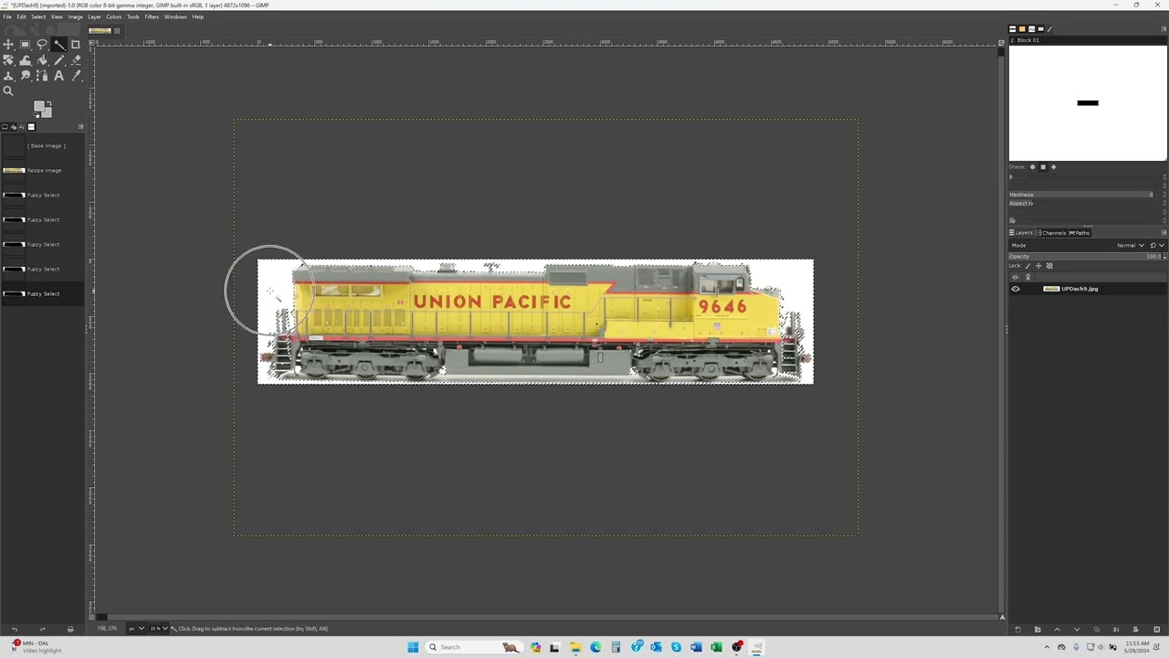Toggle lock alpha channel
Viewport: 1169px width, 658px height.
click(x=1049, y=266)
